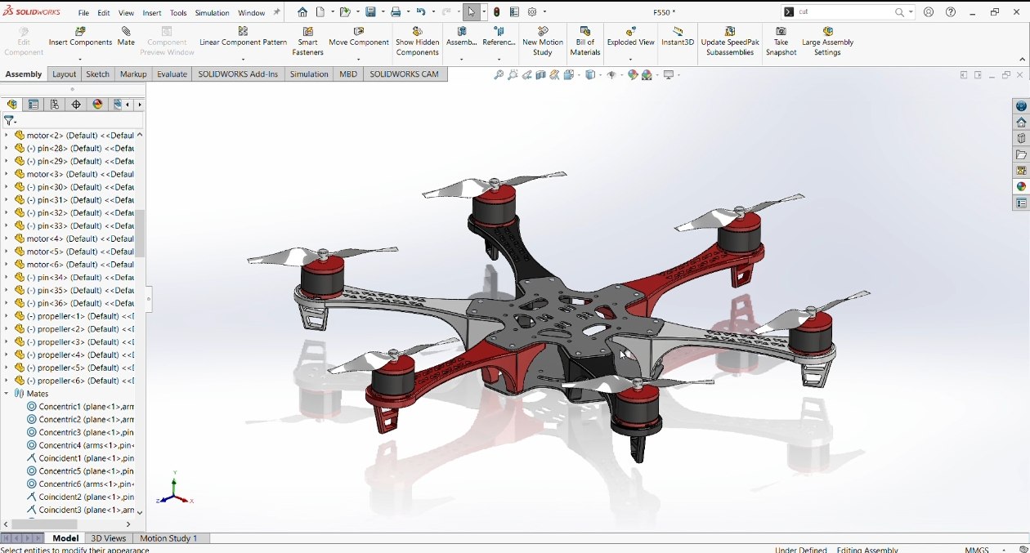Open the Appearances color ball in the task pane
This screenshot has width=1030, height=553.
pyautogui.click(x=1021, y=187)
